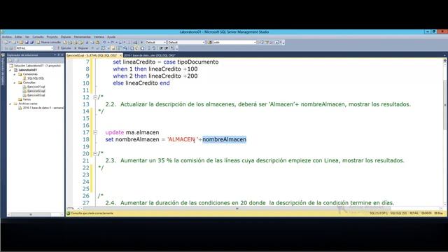The image size is (448, 252).
Task: Close the Ejercicio02.sql tab
Action: pyautogui.click(x=120, y=55)
